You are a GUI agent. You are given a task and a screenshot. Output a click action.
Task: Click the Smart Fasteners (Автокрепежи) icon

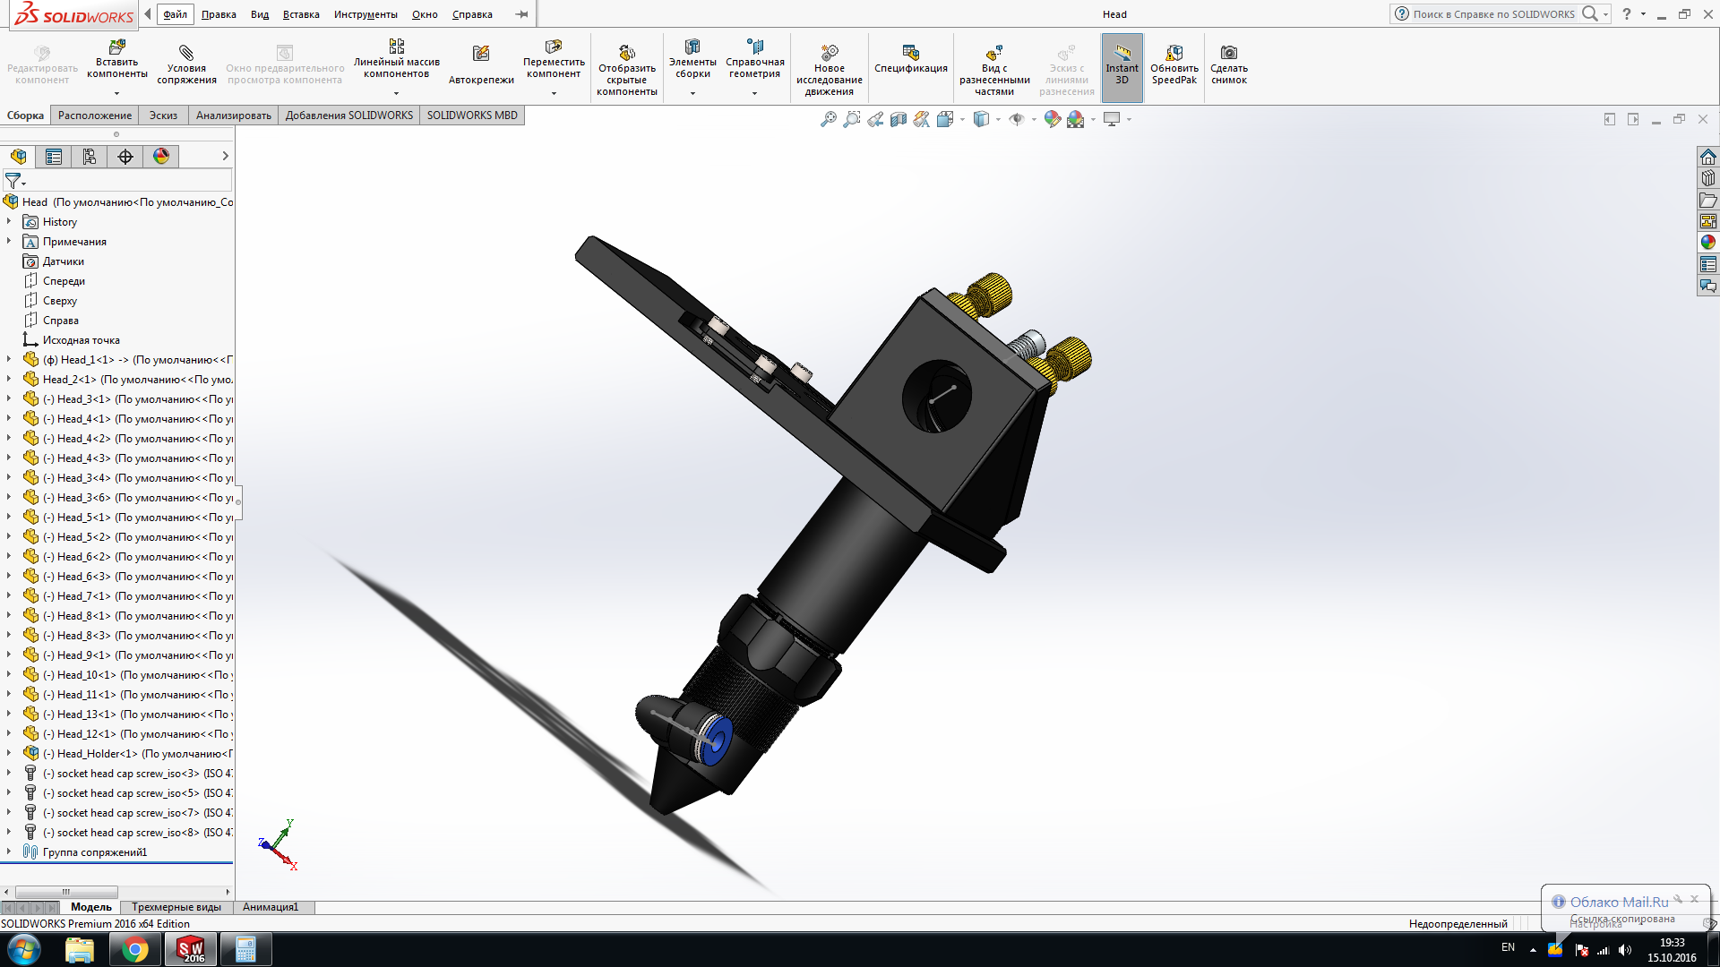point(481,64)
